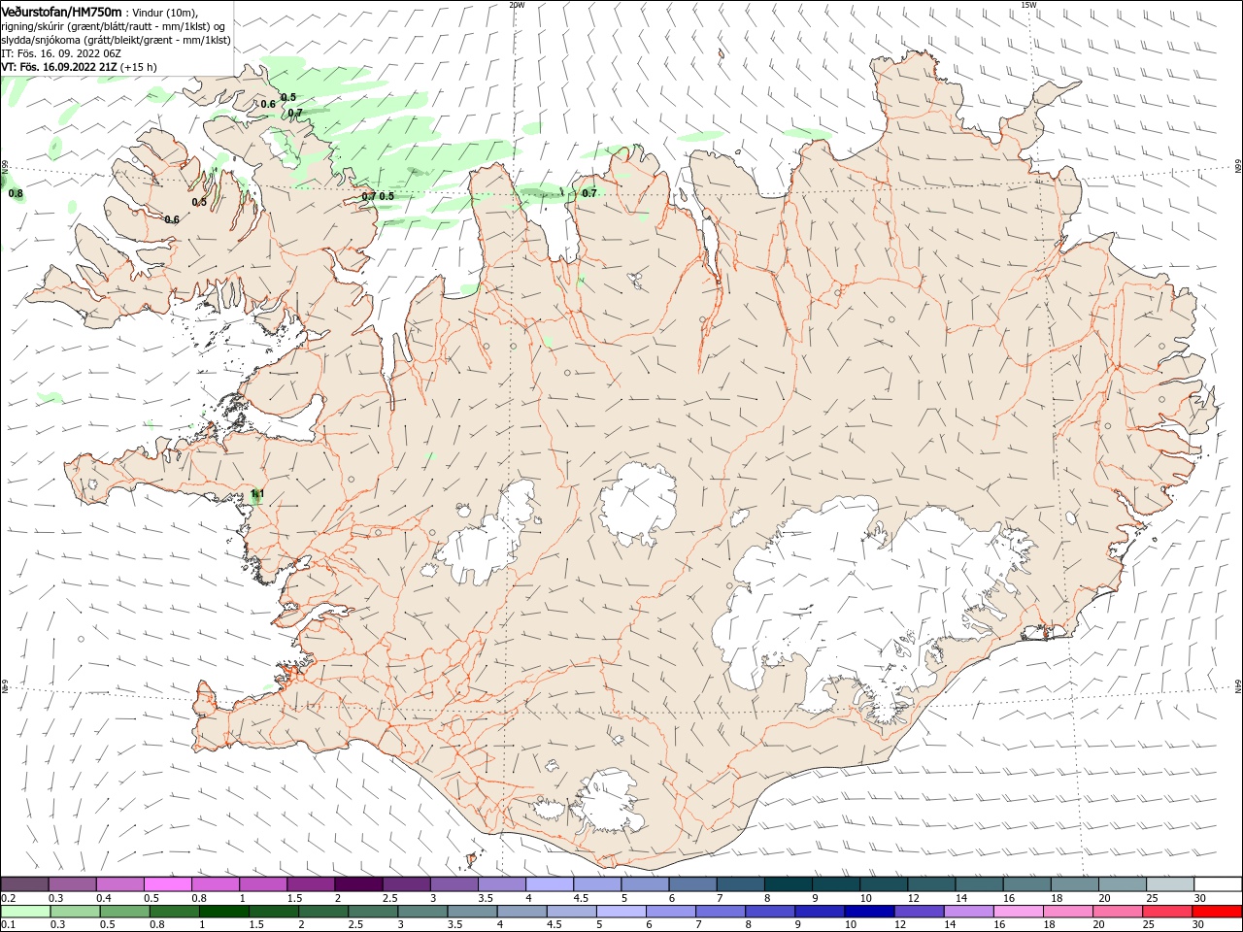
Task: Click the 'VT: Fös. 16.09.2022 21Z' valid time
Action: click(x=59, y=67)
